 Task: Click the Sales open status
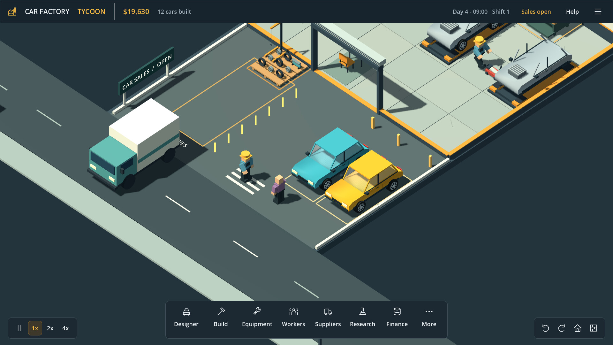[536, 11]
